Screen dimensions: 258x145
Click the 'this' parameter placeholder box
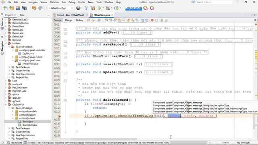(159, 116)
